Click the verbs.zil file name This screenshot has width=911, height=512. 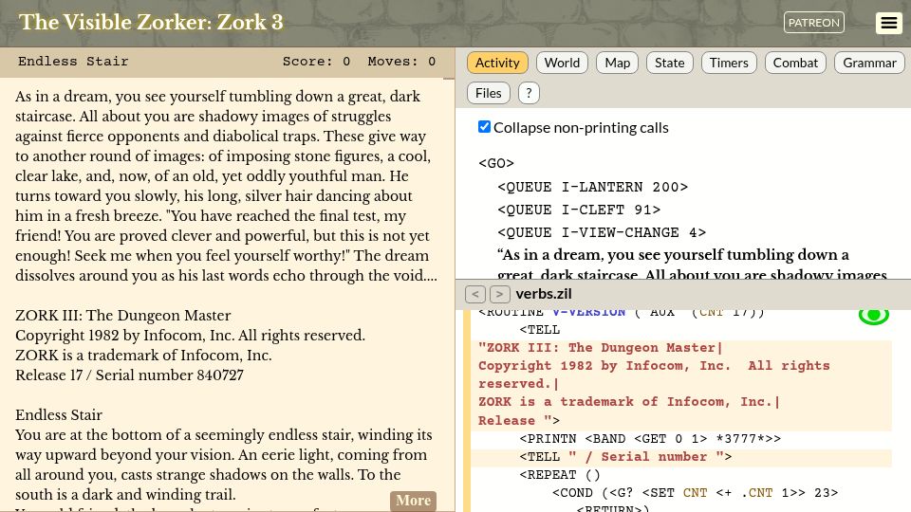tap(543, 294)
